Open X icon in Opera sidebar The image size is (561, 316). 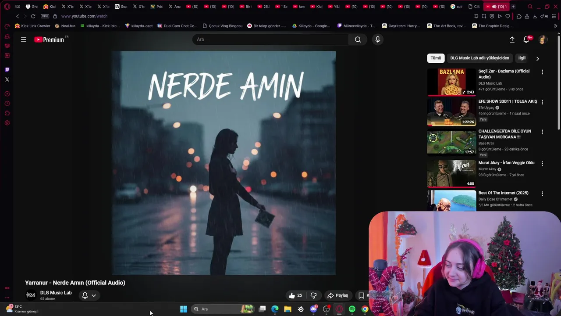[7, 79]
